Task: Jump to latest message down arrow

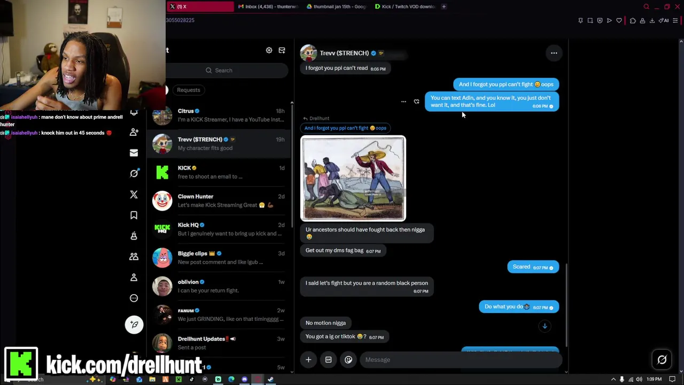Action: point(545,326)
